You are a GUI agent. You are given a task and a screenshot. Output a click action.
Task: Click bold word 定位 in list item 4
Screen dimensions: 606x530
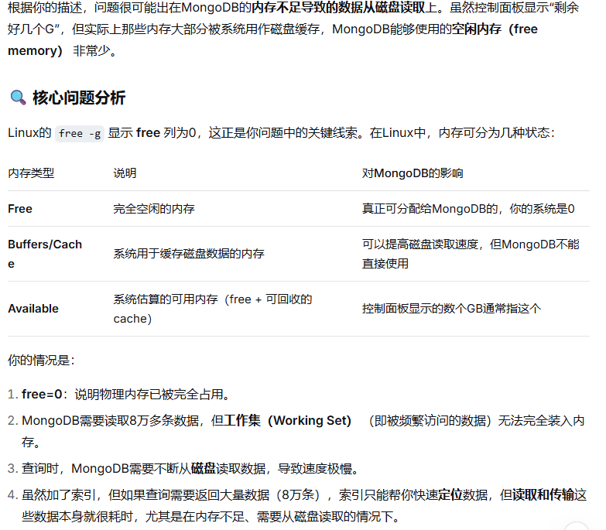450,495
